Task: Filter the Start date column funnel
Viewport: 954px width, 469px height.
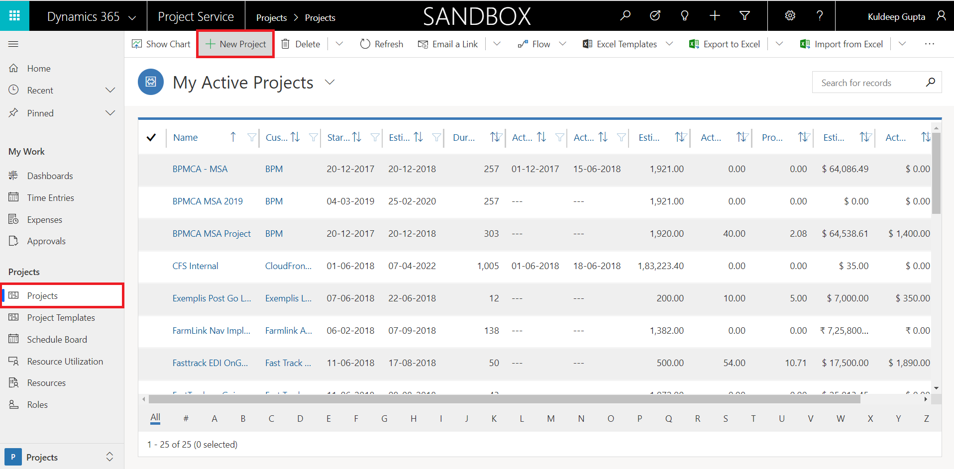Action: pyautogui.click(x=375, y=137)
